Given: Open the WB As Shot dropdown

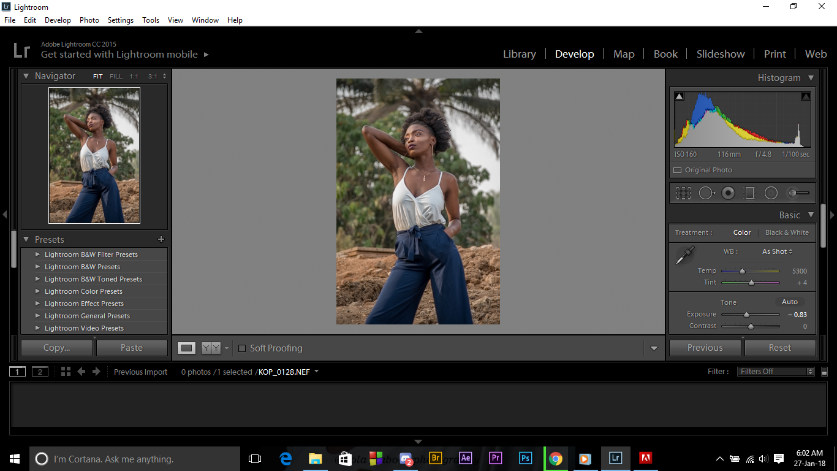Looking at the screenshot, I should [x=778, y=251].
